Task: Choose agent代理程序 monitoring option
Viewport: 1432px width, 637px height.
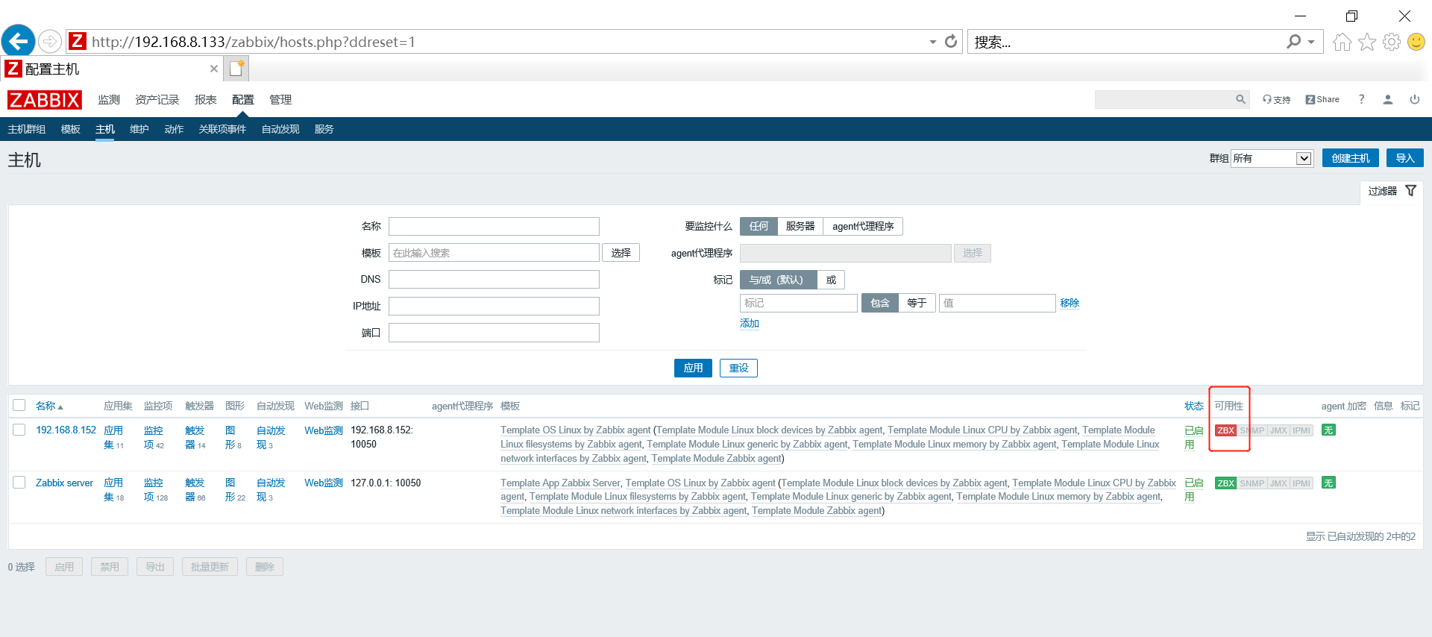Action: [x=863, y=226]
